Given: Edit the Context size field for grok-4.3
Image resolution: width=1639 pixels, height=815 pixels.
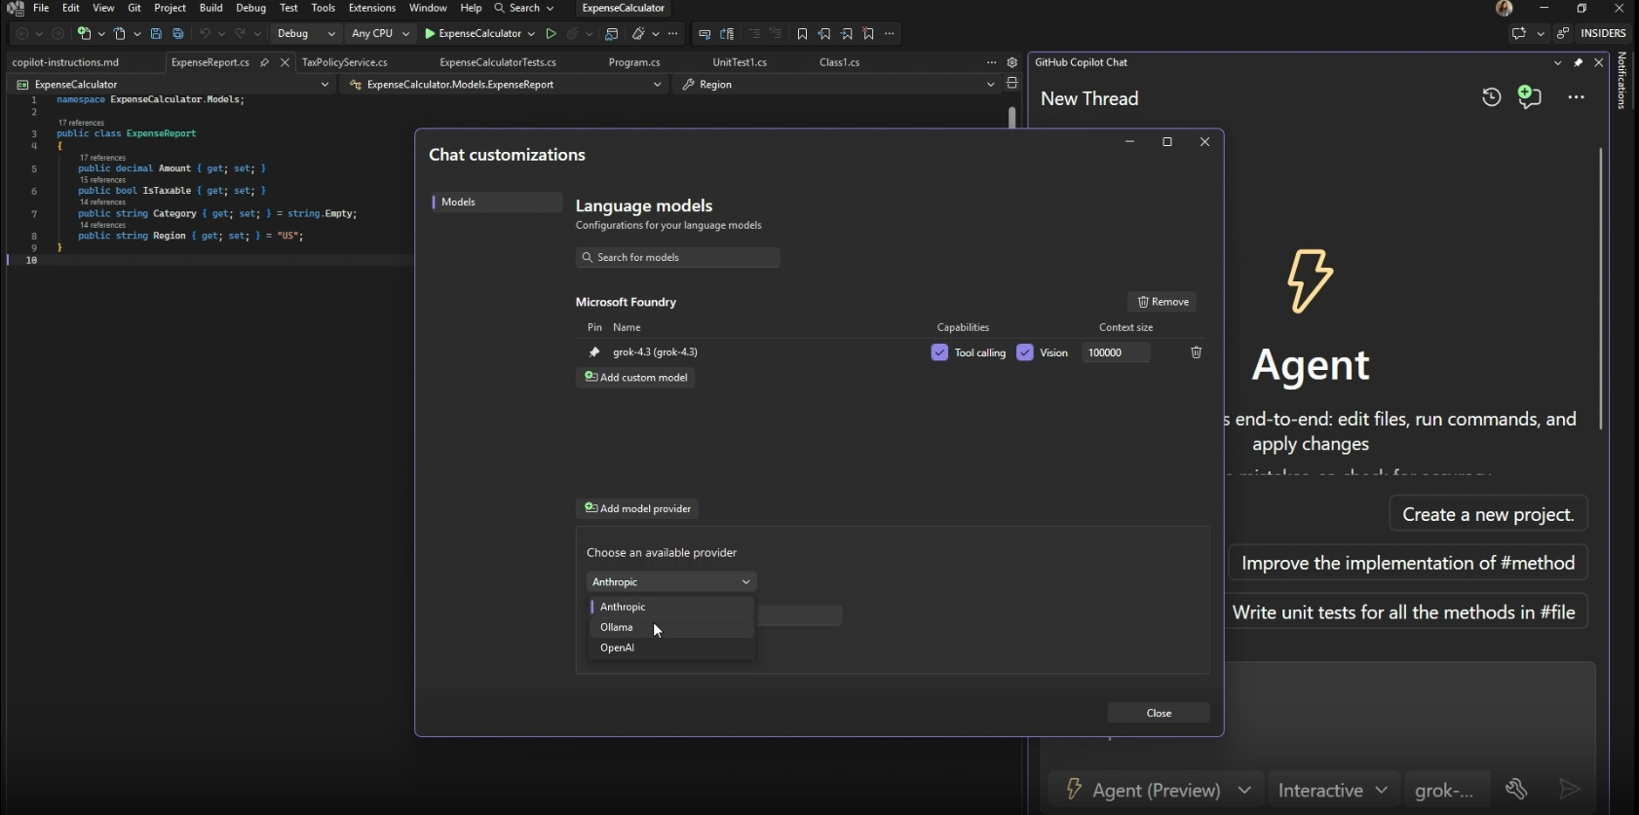Looking at the screenshot, I should point(1116,352).
